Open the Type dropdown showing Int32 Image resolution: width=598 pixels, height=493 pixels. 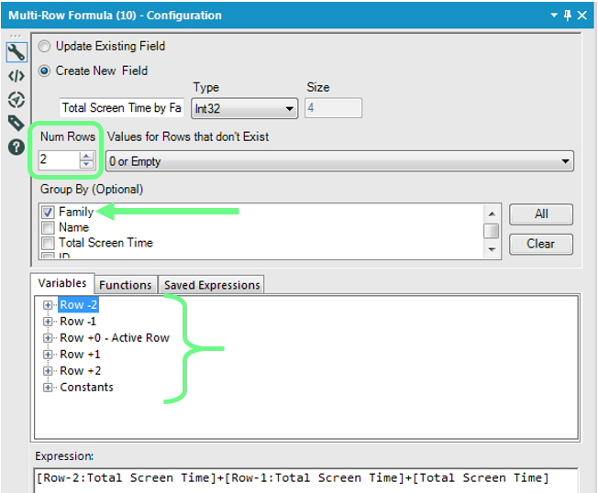coord(245,108)
